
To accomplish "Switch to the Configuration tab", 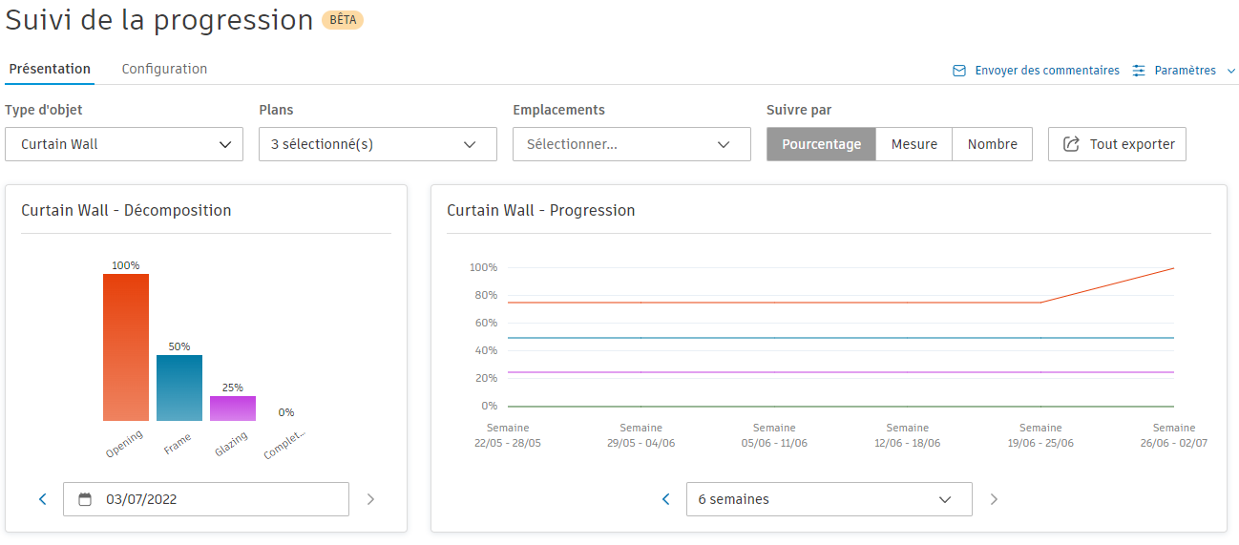I will [x=164, y=69].
